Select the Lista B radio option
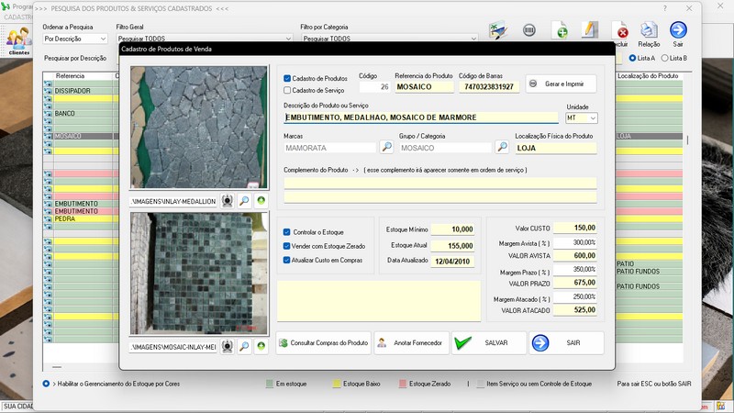This screenshot has height=413, width=734. [665, 58]
